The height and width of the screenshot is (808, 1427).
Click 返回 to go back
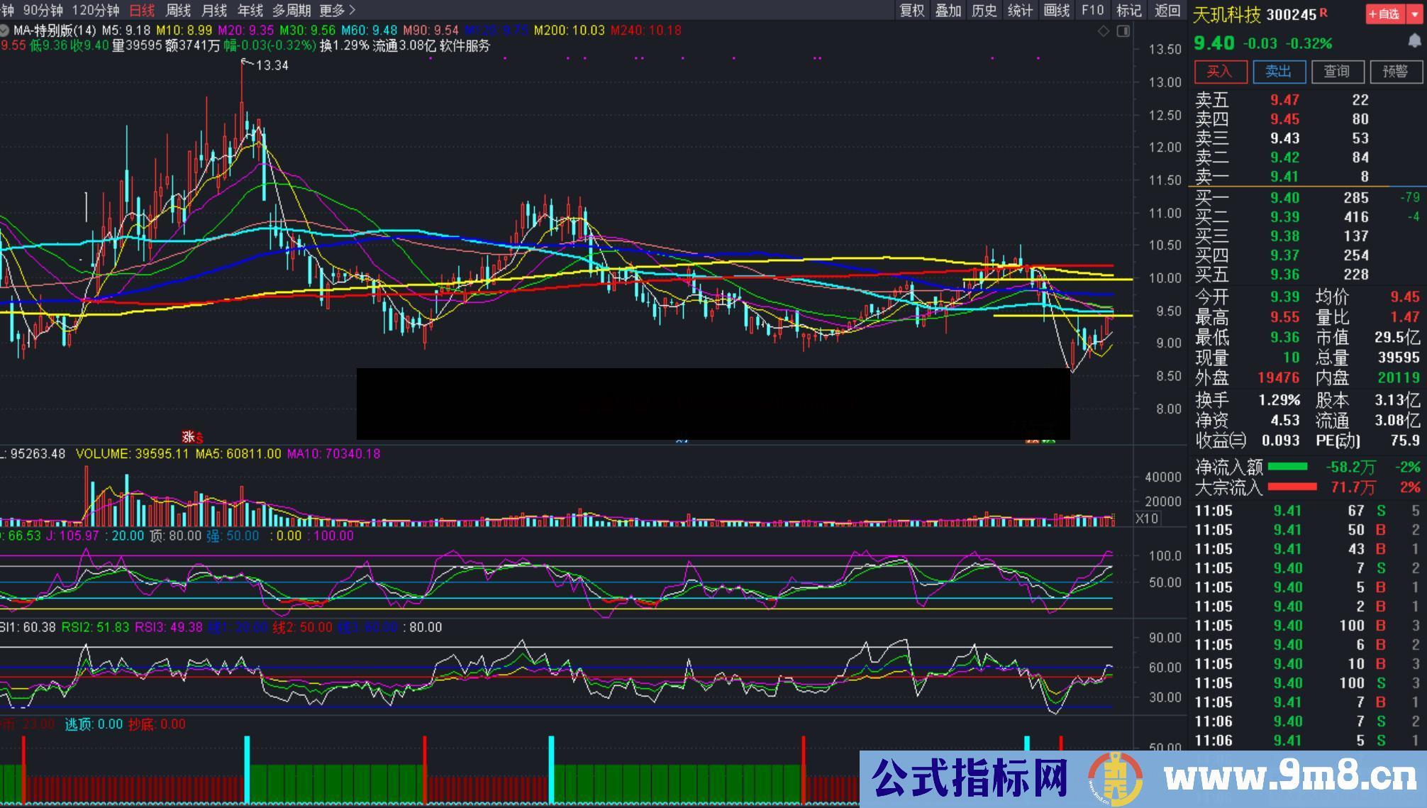(x=1167, y=10)
